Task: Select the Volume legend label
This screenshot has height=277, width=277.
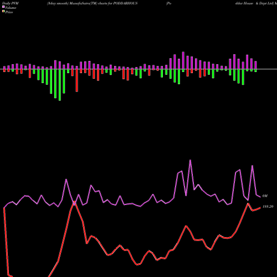Action: click(x=11, y=8)
